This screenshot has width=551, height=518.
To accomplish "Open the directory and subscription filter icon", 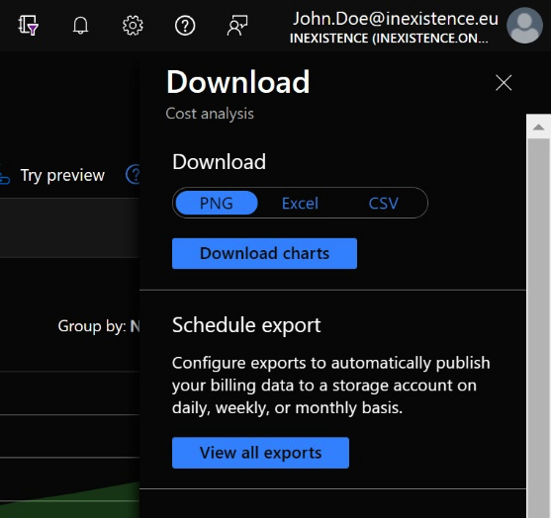I will [28, 26].
